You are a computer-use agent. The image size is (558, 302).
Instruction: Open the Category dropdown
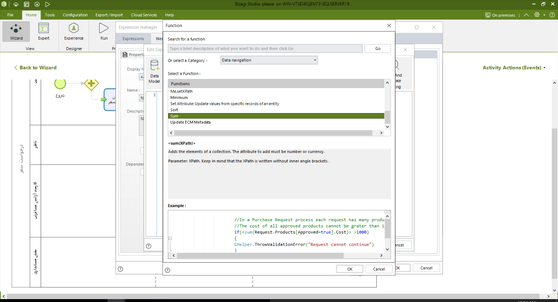[269, 60]
